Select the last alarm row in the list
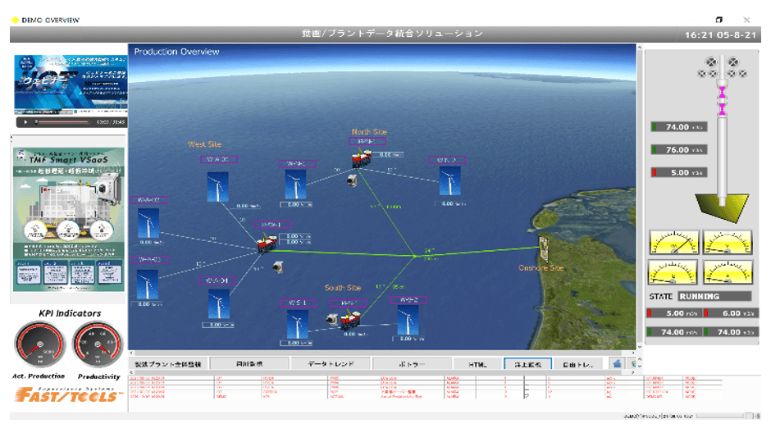771x433 pixels. [x=426, y=396]
